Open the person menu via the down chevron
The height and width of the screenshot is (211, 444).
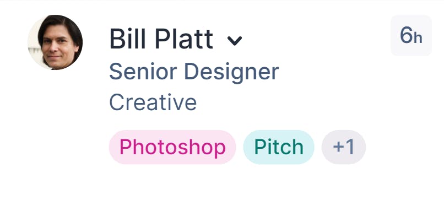point(235,41)
